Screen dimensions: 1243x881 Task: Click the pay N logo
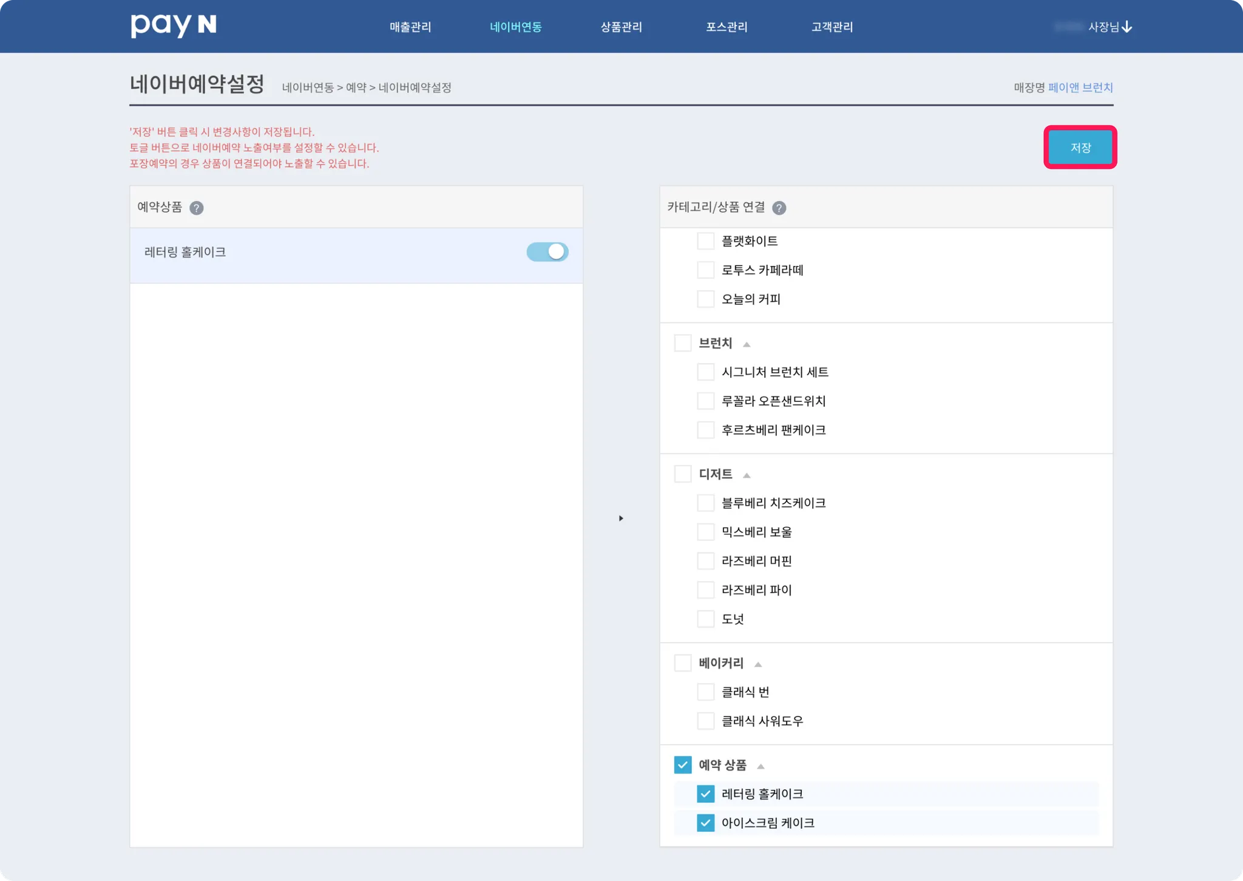pos(174,26)
